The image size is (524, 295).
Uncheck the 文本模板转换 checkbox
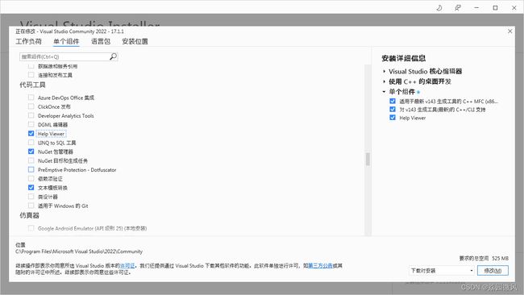(x=31, y=188)
